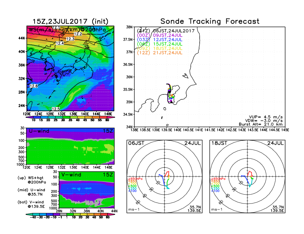The image size is (304, 234).
Task: Click the V-wind cross-section chart
Action: (x=86, y=190)
